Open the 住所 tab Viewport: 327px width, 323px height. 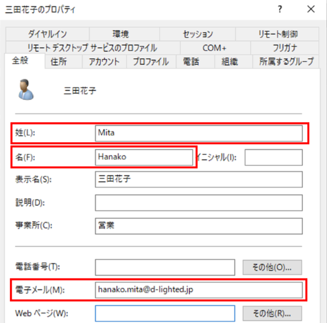(x=63, y=61)
